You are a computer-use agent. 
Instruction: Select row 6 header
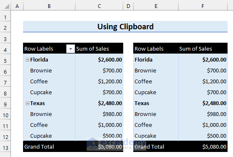point(5,70)
